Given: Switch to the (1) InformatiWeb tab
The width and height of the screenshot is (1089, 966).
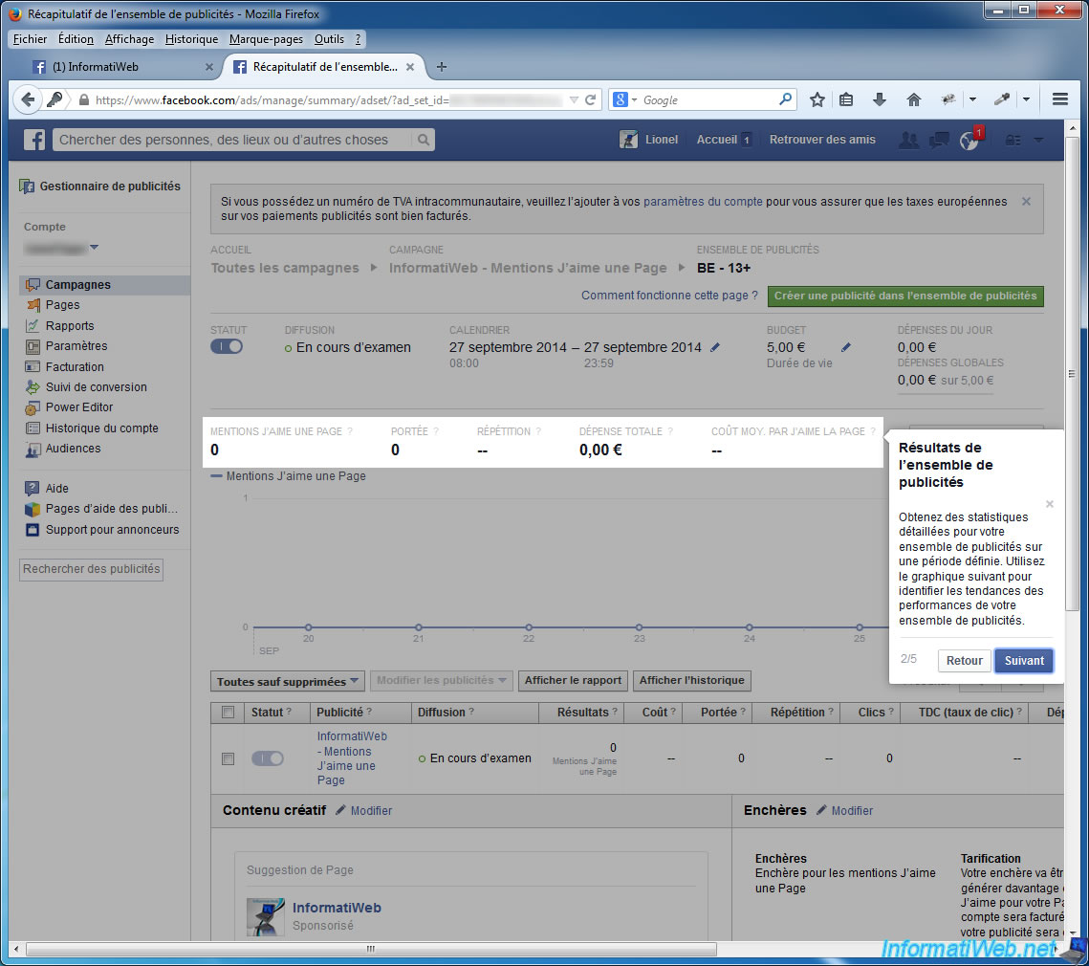Looking at the screenshot, I should (x=123, y=67).
